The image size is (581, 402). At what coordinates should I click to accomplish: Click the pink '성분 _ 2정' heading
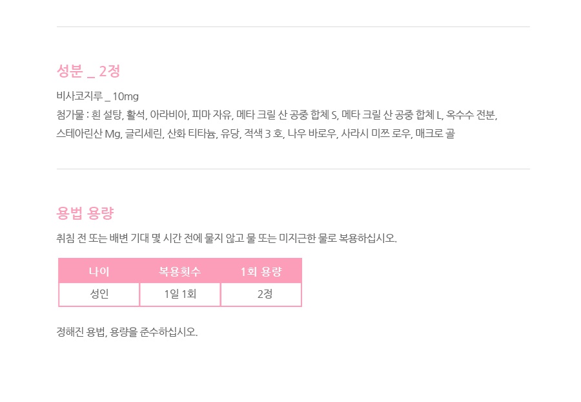(x=88, y=71)
